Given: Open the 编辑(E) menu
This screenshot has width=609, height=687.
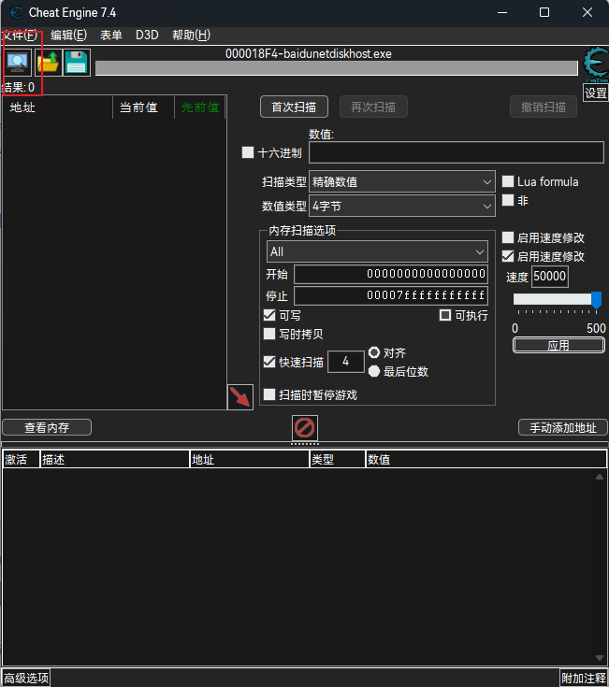Looking at the screenshot, I should tap(68, 36).
